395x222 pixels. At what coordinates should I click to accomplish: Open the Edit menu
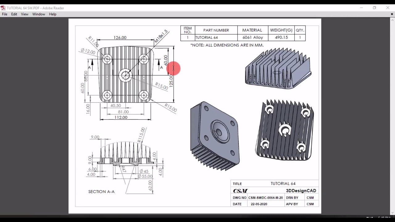point(14,14)
